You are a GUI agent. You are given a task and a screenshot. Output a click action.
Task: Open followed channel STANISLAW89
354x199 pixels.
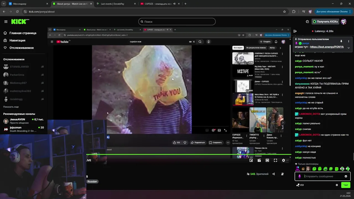tap(24, 67)
